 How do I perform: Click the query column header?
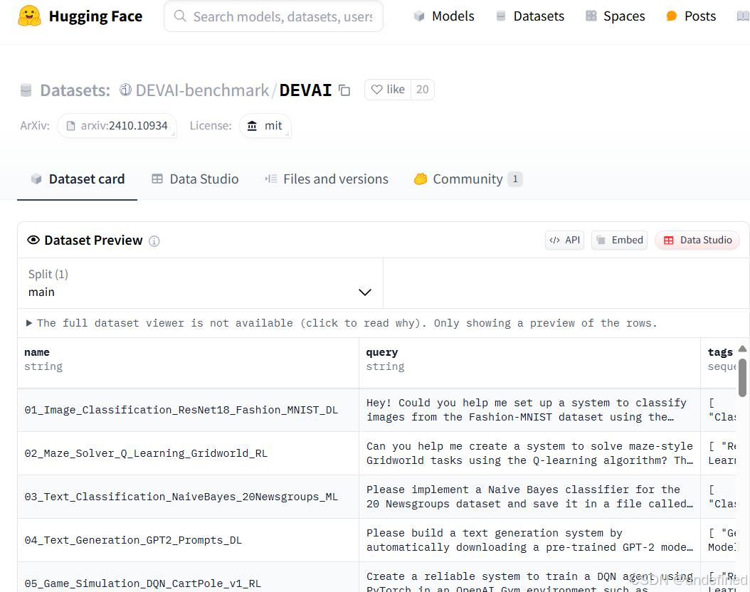pyautogui.click(x=529, y=362)
